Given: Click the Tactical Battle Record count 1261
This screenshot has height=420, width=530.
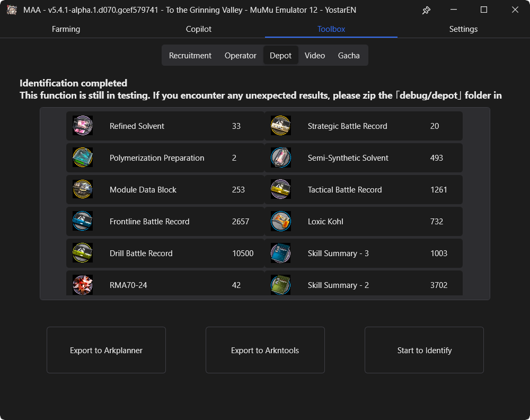Looking at the screenshot, I should pos(439,190).
